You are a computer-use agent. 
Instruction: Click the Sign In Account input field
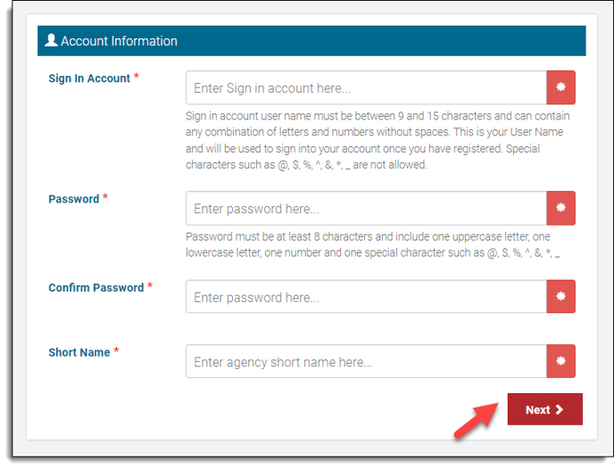click(366, 88)
